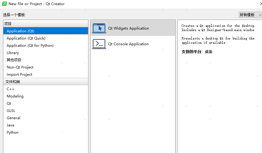Select the 其他项目 category
Image resolution: width=262 pixels, height=153 pixels.
(46, 60)
